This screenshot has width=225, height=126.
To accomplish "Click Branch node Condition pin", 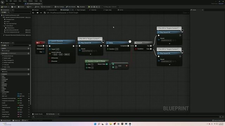I will pos(136,49).
